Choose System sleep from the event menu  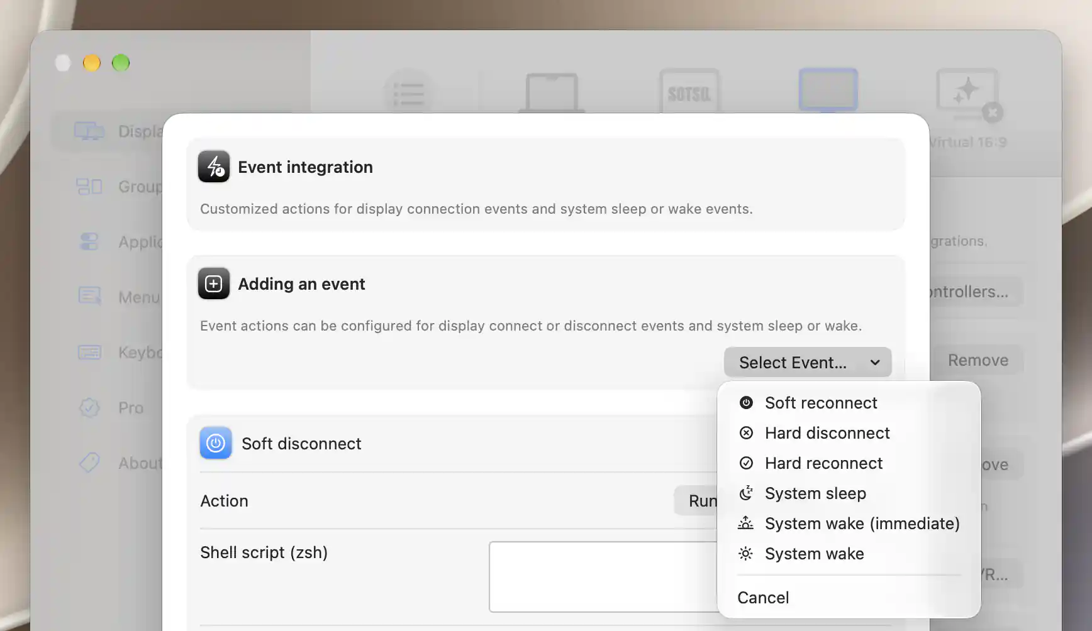coord(849,493)
